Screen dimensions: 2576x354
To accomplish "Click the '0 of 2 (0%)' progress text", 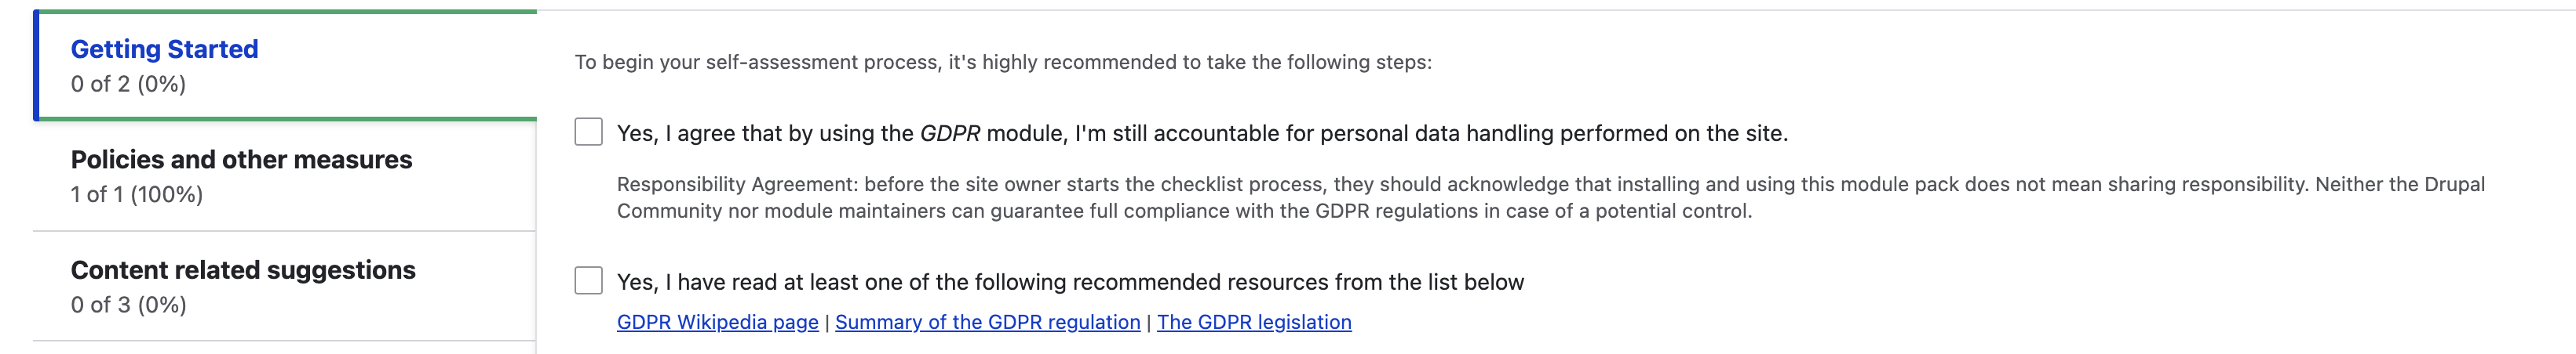I will (128, 85).
